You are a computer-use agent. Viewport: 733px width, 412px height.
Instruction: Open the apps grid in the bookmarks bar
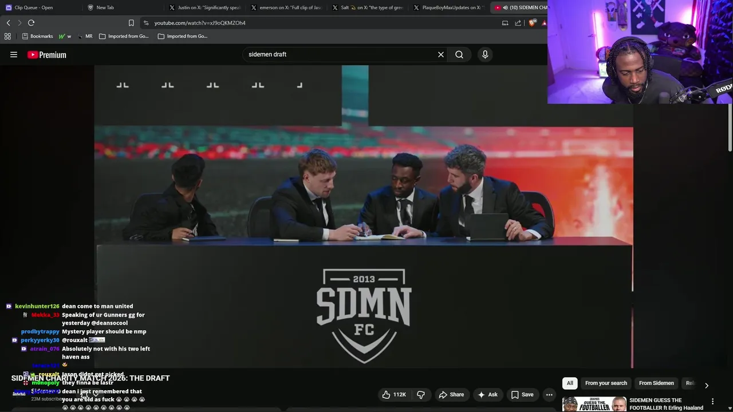(x=7, y=36)
